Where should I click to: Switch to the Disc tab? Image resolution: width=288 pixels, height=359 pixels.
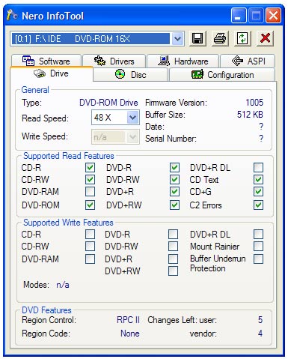click(x=131, y=74)
